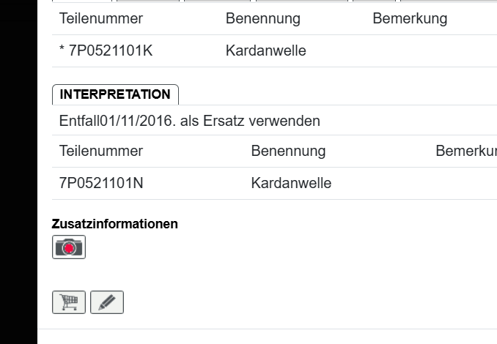
Task: Click the pencil edit icon
Action: pos(107,302)
